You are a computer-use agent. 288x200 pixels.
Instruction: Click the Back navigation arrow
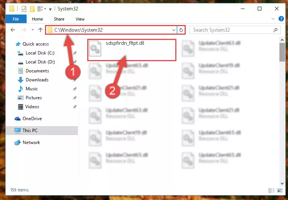tap(13, 30)
